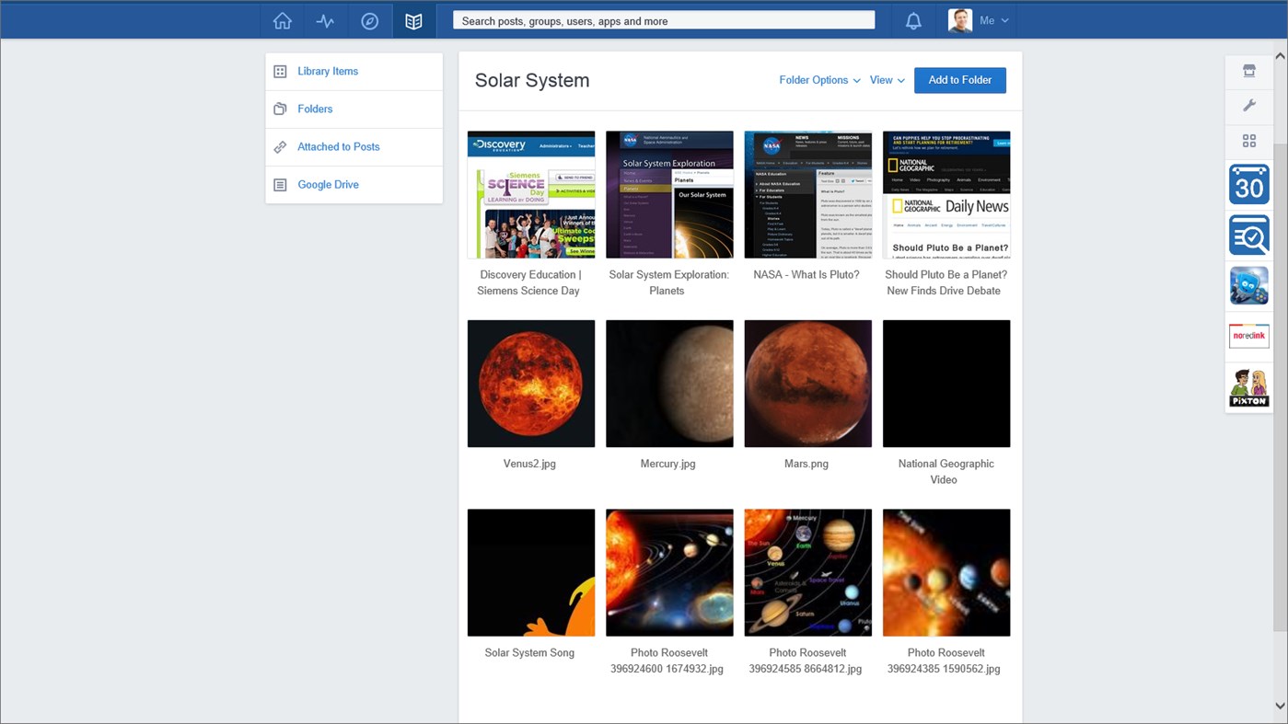Open the App Center storefront icon
The image size is (1288, 724).
(x=1248, y=70)
